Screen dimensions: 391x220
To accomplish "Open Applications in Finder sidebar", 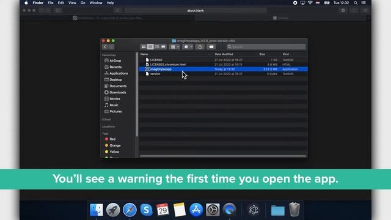I will click(x=116, y=73).
